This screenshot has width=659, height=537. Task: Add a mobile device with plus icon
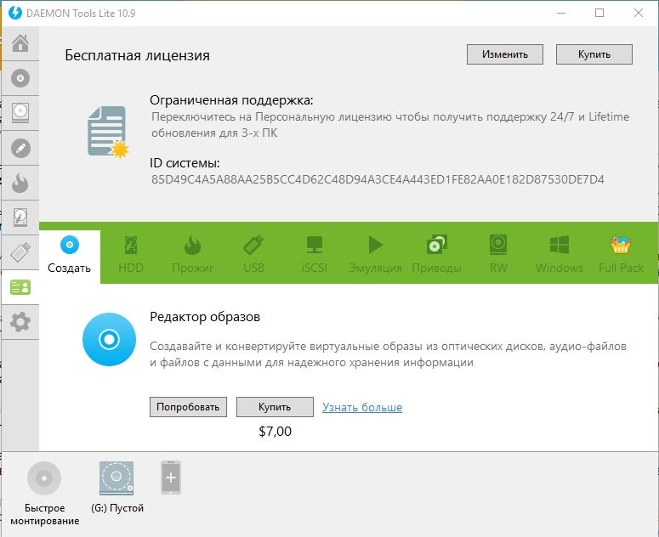coord(171,478)
